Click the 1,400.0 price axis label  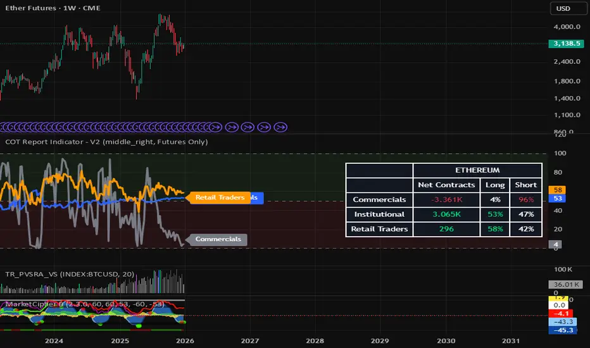[x=567, y=99]
